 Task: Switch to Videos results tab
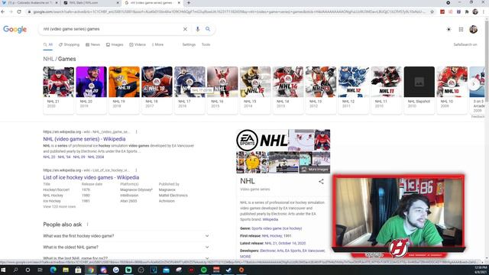click(x=138, y=45)
